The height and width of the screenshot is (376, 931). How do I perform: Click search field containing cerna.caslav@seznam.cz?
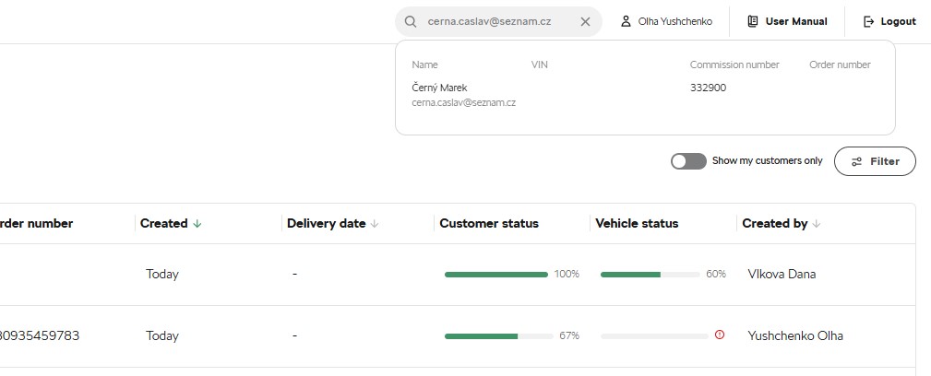tap(499, 22)
